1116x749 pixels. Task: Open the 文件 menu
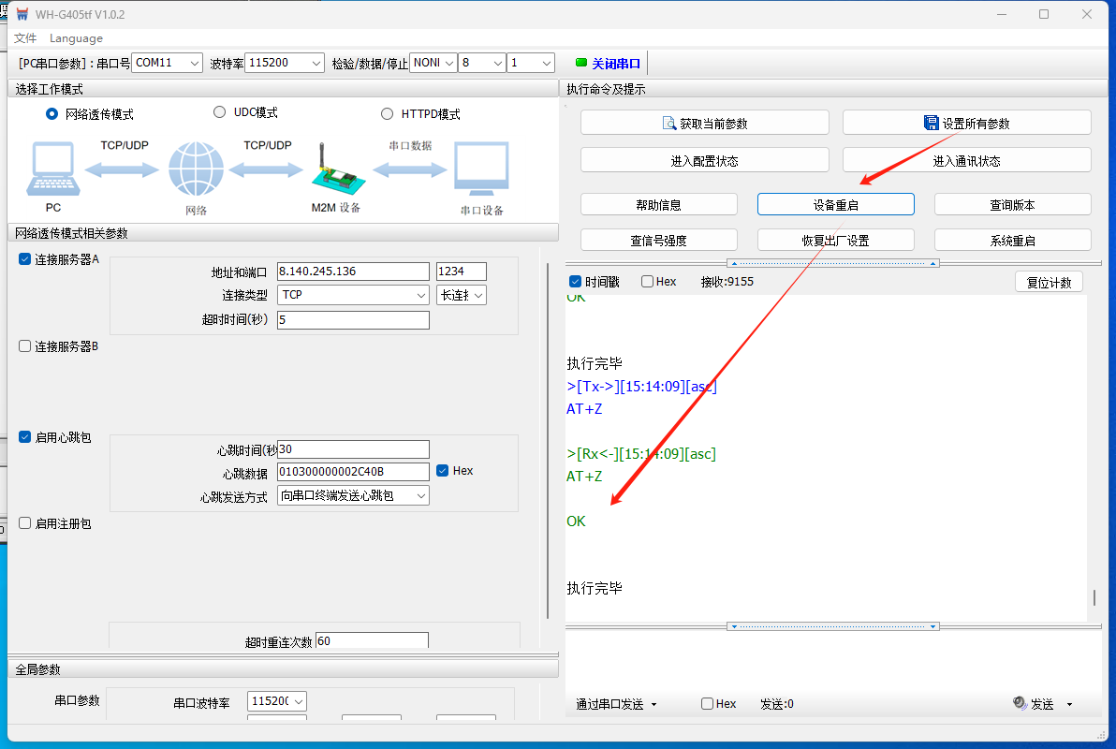point(25,38)
